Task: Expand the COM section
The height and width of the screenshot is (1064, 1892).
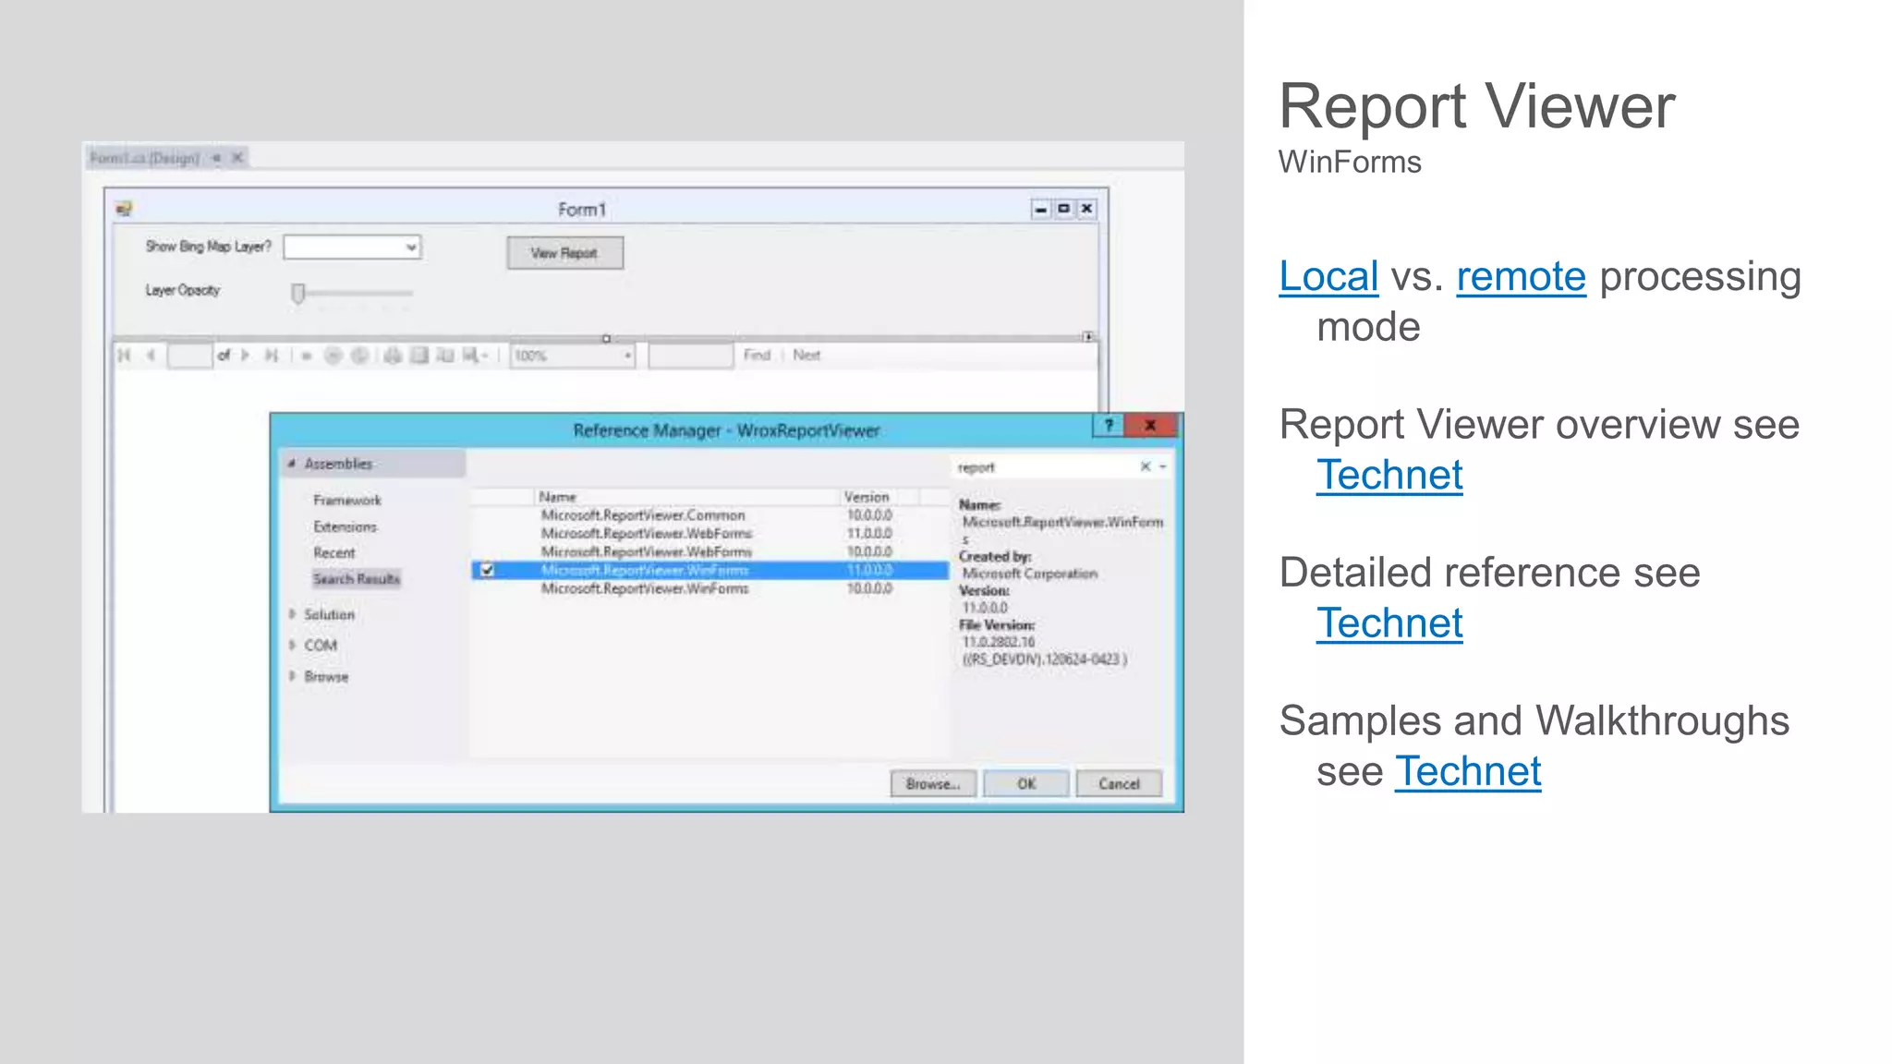Action: pos(292,645)
